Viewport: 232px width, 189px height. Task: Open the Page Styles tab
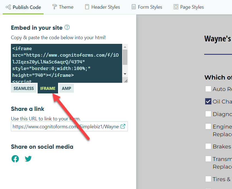(188, 7)
